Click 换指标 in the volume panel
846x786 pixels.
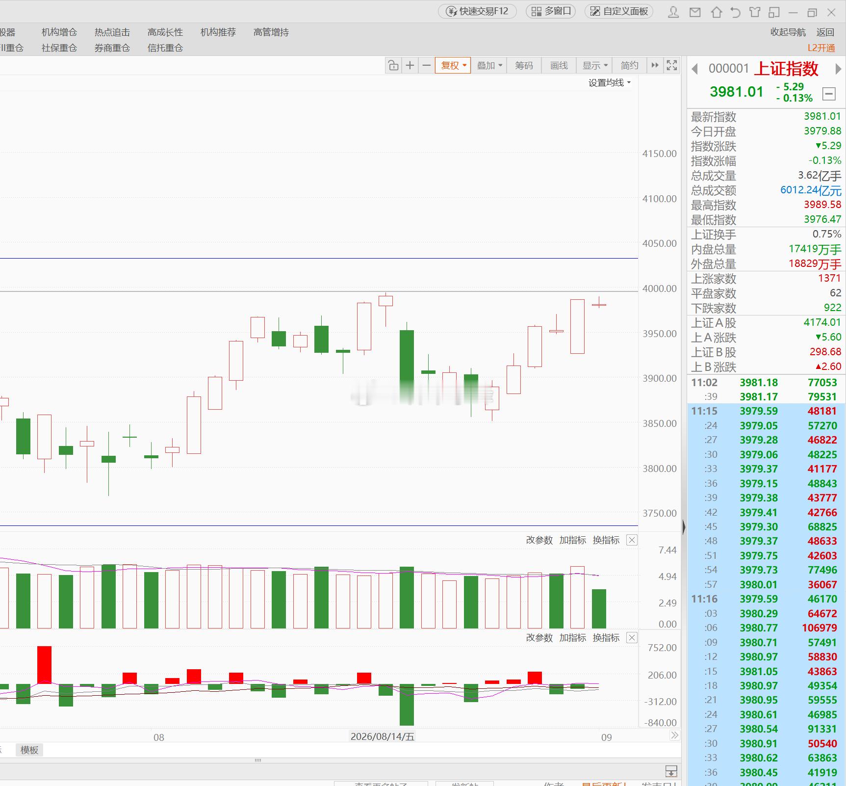[x=606, y=540]
